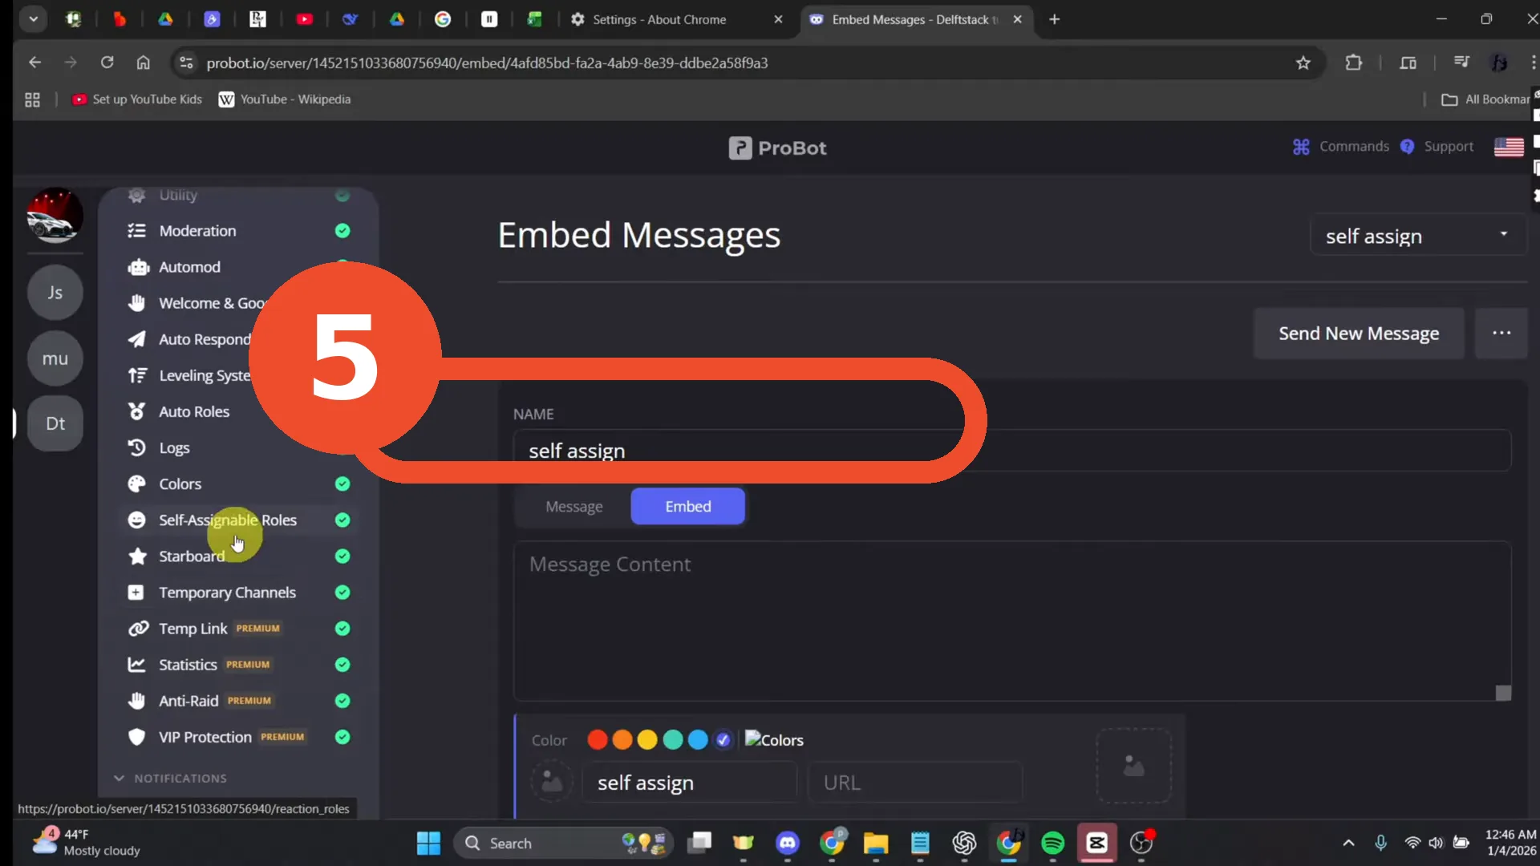This screenshot has height=866, width=1540.
Task: Open YouTube - Wikipedia bookmark
Action: click(x=285, y=99)
